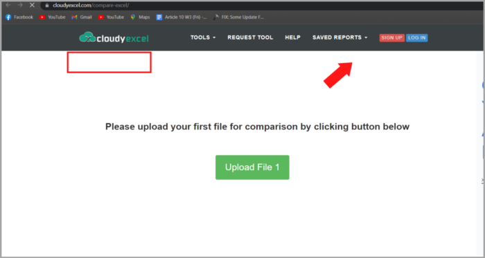Stop loading the page with X icon

(32, 6)
